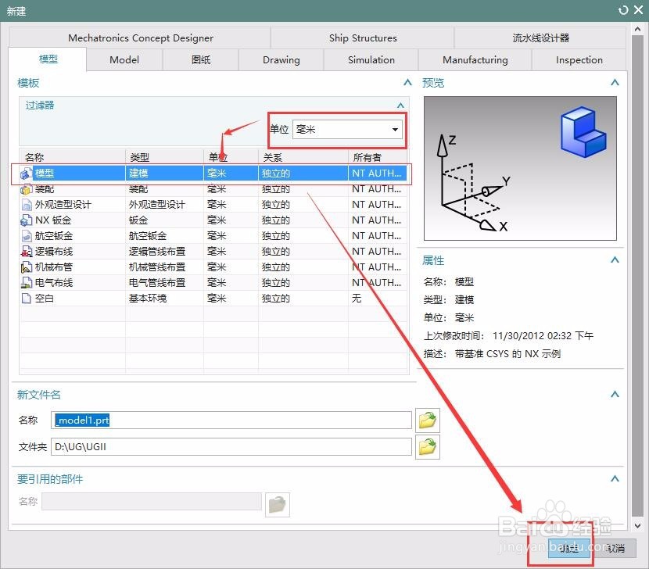Cancel the dialog with 取消
This screenshot has height=569, width=649.
pos(615,549)
